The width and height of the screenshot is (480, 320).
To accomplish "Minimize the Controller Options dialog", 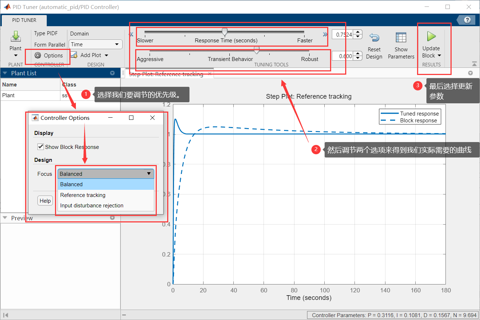I will tap(111, 118).
